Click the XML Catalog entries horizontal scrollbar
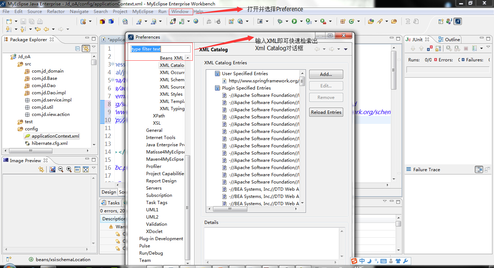 253,209
